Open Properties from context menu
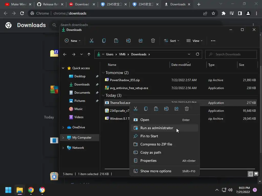Image resolution: width=262 pixels, height=196 pixels. pyautogui.click(x=165, y=161)
